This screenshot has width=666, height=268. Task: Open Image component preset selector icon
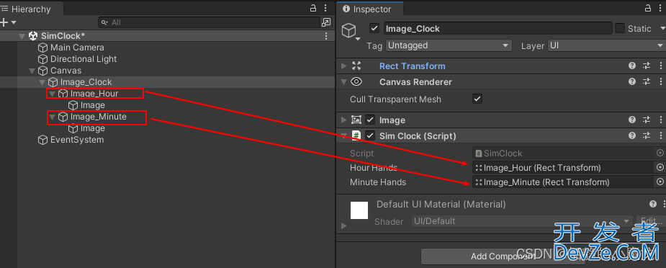647,120
